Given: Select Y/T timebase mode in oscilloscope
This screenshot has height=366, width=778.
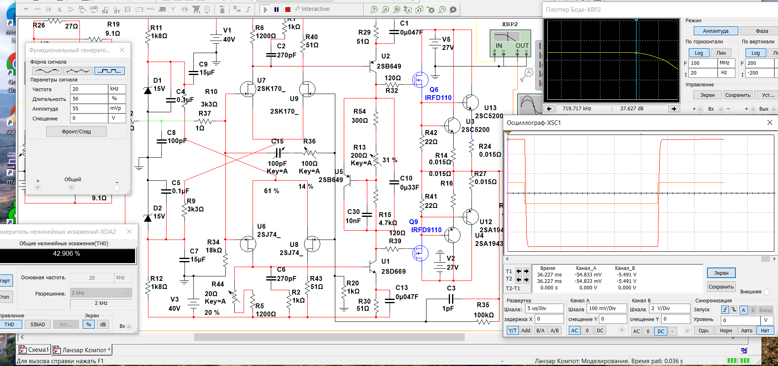Looking at the screenshot, I should (512, 331).
